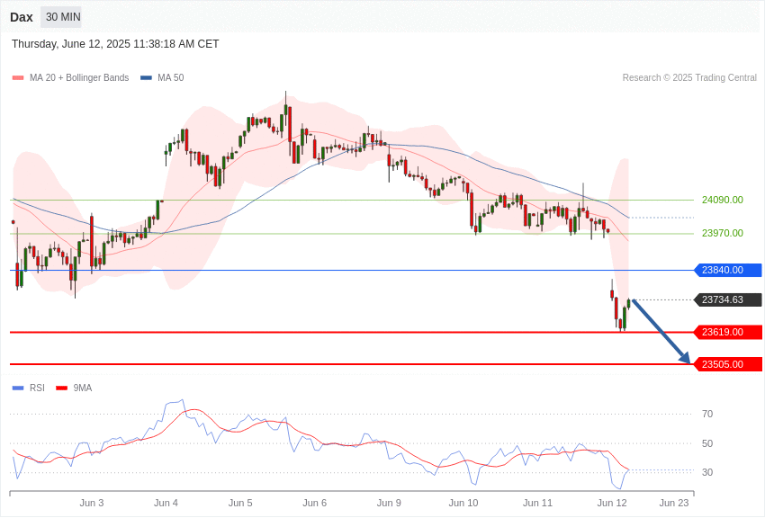Click the Research © 2025 Trading Central text
This screenshot has width=765, height=518.
click(x=689, y=78)
